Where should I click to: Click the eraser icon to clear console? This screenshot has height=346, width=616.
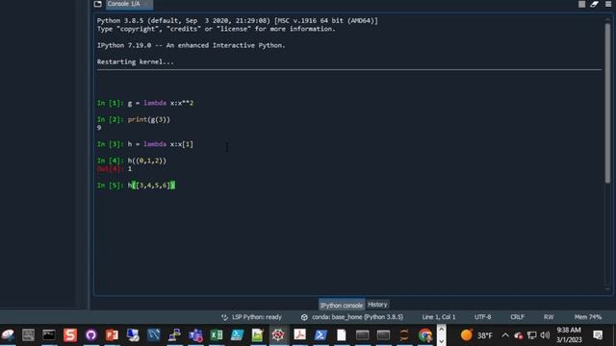594,4
